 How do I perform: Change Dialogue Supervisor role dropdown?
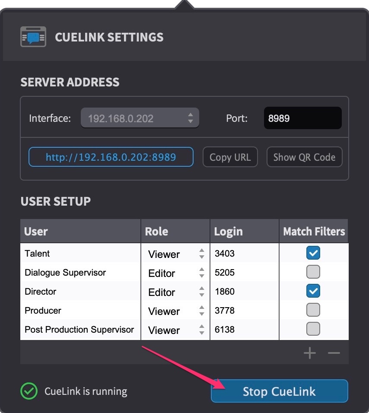(x=176, y=273)
